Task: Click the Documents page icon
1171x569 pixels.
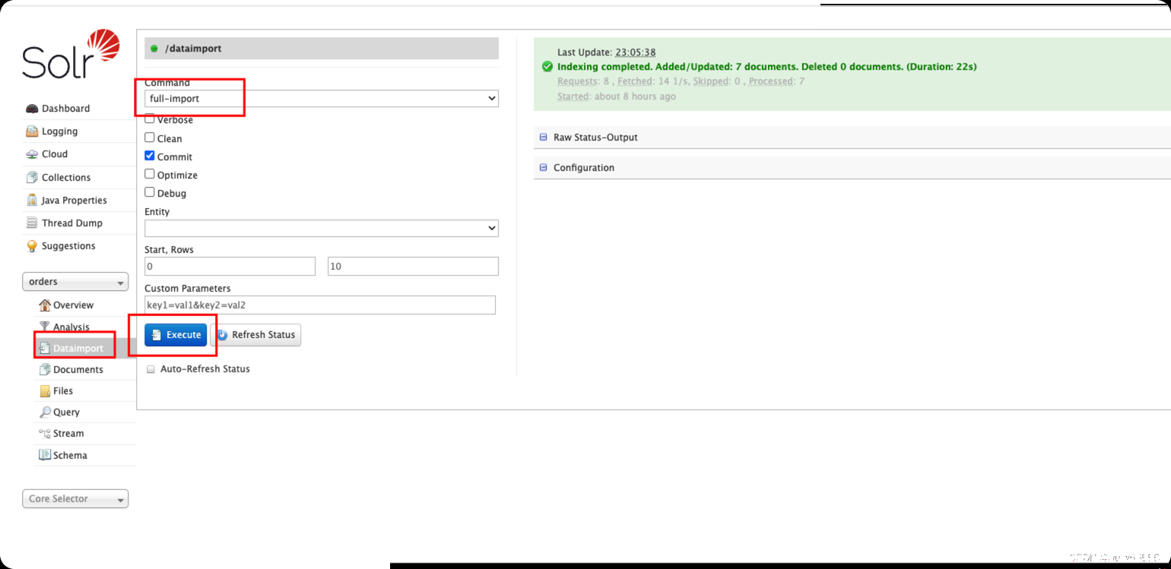Action: 45,369
